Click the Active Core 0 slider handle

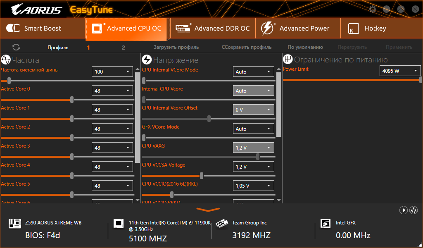(72, 100)
